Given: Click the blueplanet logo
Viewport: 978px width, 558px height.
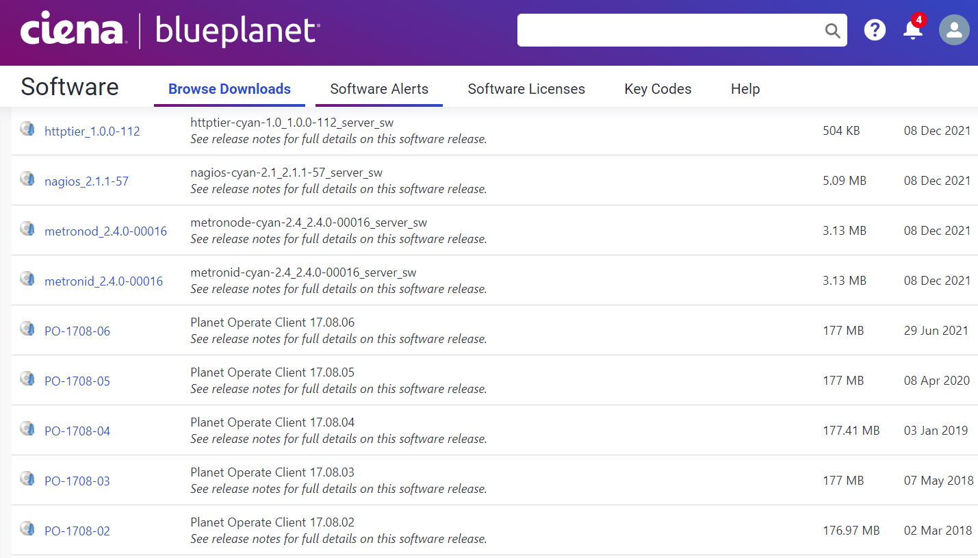Looking at the screenshot, I should click(x=237, y=31).
